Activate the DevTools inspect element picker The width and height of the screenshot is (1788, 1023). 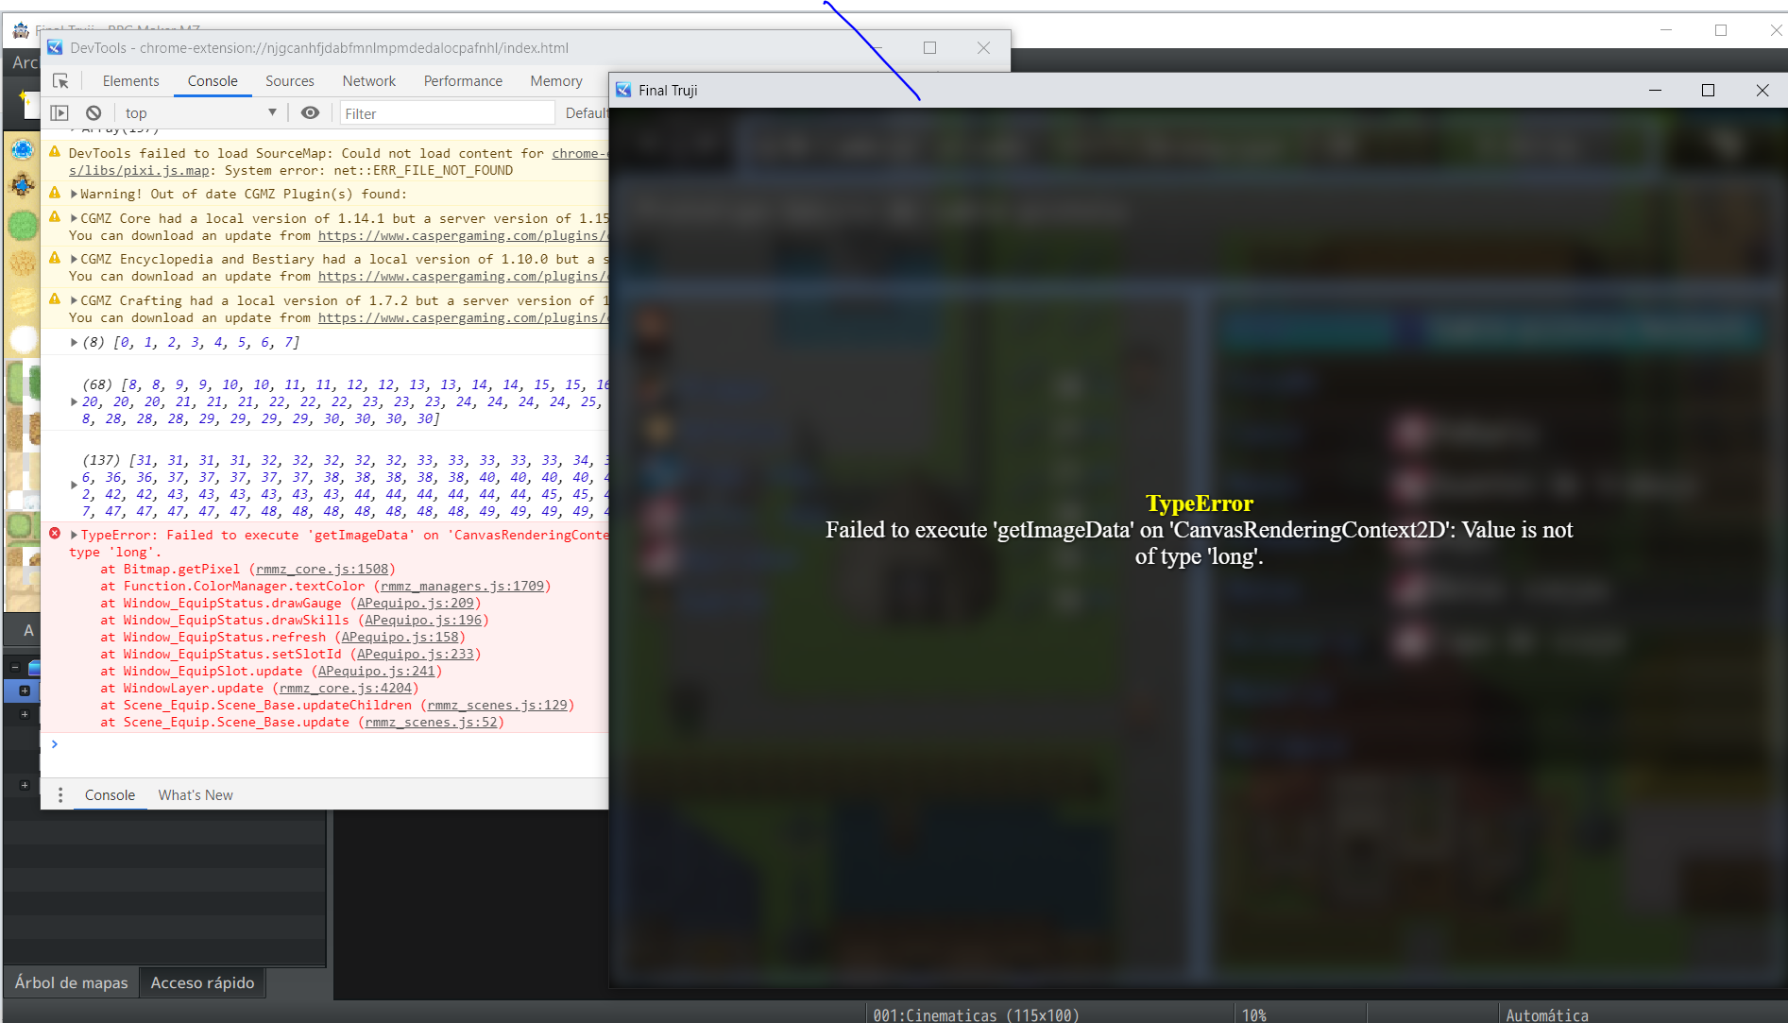[x=60, y=81]
